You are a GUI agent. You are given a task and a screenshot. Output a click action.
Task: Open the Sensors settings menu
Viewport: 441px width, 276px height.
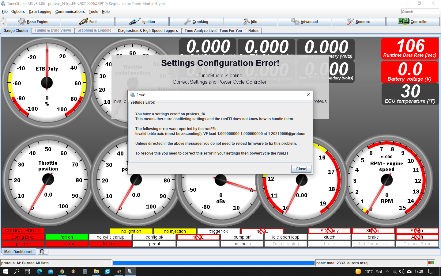point(359,21)
